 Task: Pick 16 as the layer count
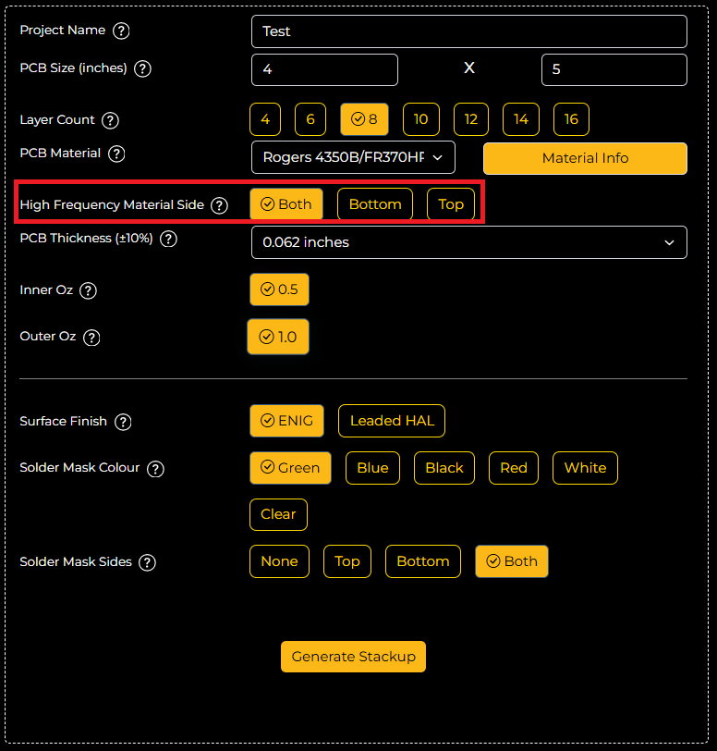(571, 119)
